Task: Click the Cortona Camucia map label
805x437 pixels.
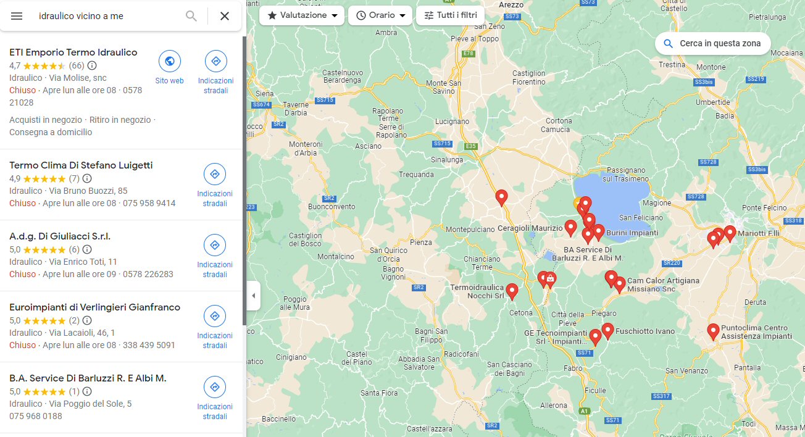Action: pos(558,125)
